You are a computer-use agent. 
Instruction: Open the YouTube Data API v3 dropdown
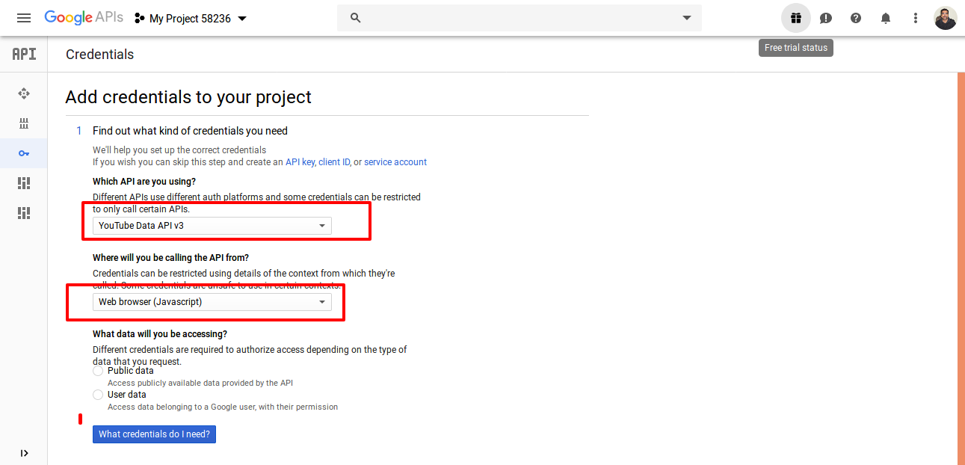click(x=212, y=226)
